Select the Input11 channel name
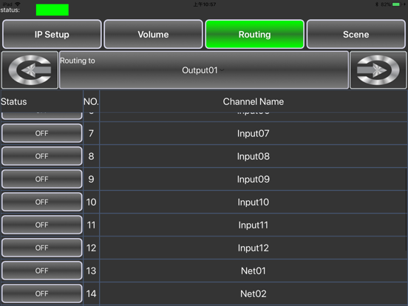The image size is (408, 306). pyautogui.click(x=254, y=225)
